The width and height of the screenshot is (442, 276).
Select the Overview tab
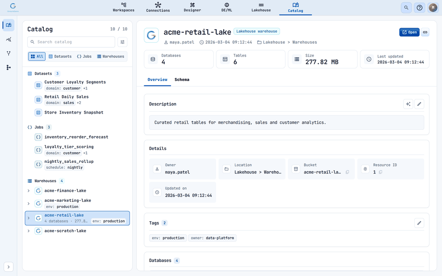coord(157,80)
